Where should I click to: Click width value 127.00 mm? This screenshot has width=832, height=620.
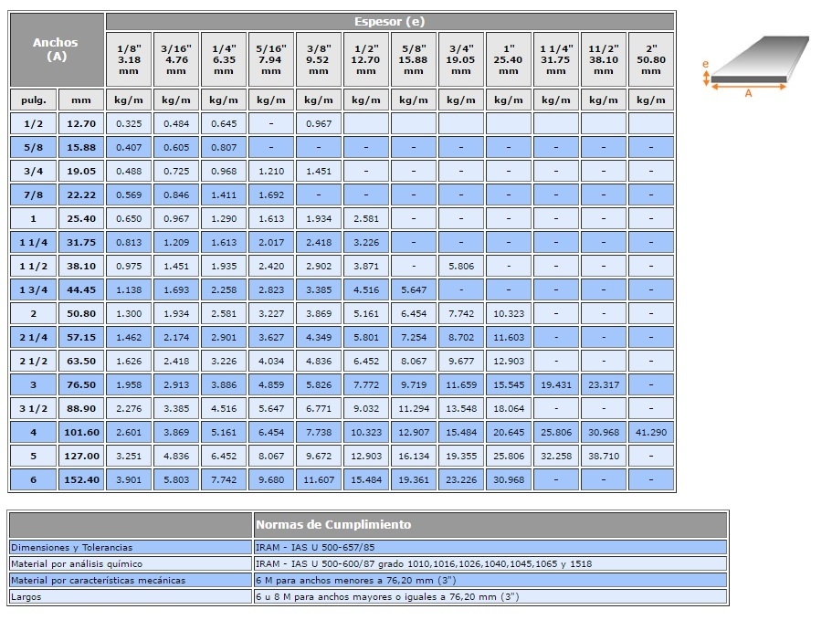(81, 457)
